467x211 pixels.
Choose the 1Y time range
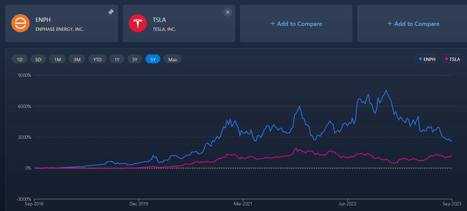[117, 59]
